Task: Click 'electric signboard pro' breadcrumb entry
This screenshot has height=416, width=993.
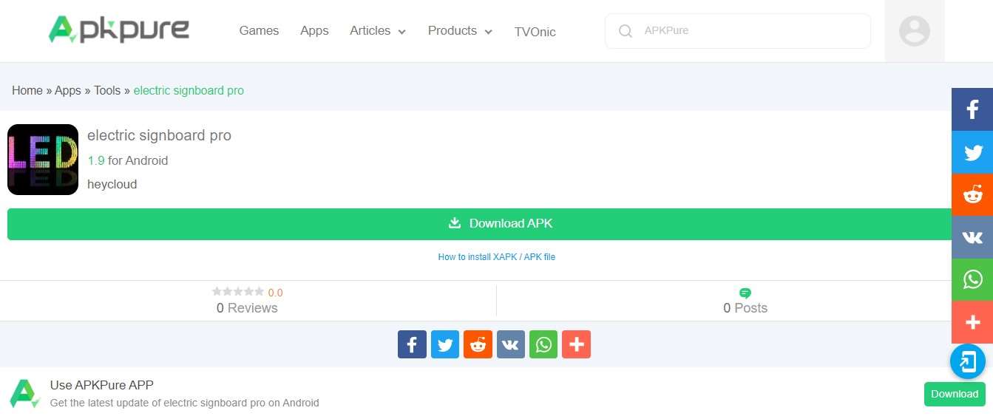Action: [189, 90]
